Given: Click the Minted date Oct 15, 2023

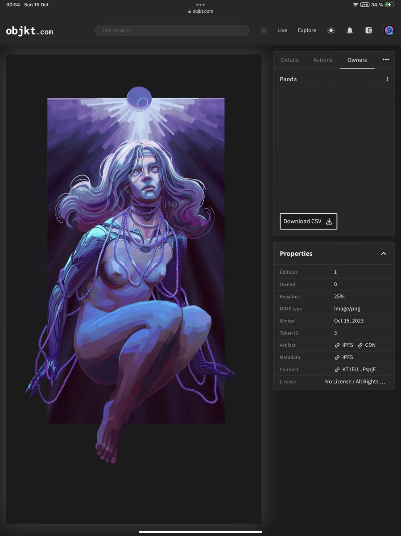Looking at the screenshot, I should [x=349, y=321].
